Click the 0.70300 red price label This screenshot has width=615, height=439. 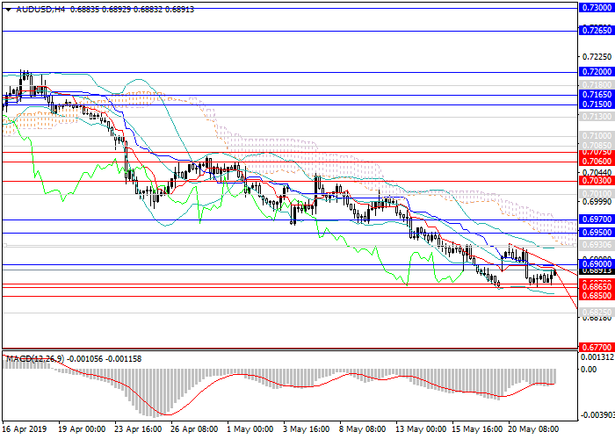pyautogui.click(x=595, y=181)
